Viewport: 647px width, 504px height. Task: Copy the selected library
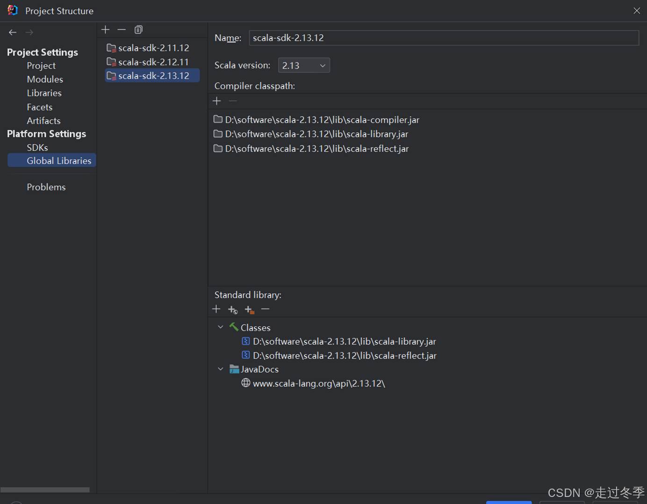click(138, 29)
